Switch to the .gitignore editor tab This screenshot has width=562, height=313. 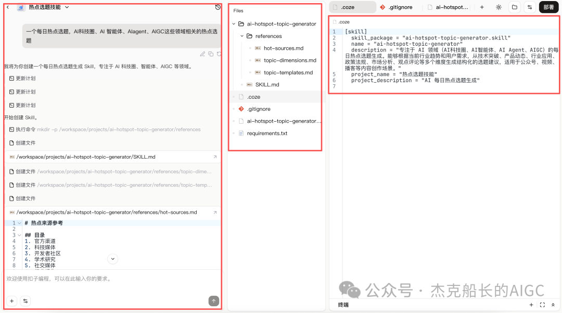click(x=397, y=7)
